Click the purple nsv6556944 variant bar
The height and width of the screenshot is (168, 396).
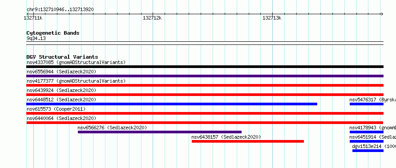(205, 76)
